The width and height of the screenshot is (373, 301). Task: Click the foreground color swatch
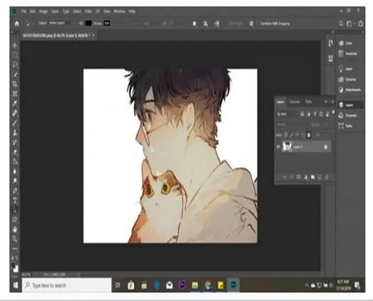point(14,265)
